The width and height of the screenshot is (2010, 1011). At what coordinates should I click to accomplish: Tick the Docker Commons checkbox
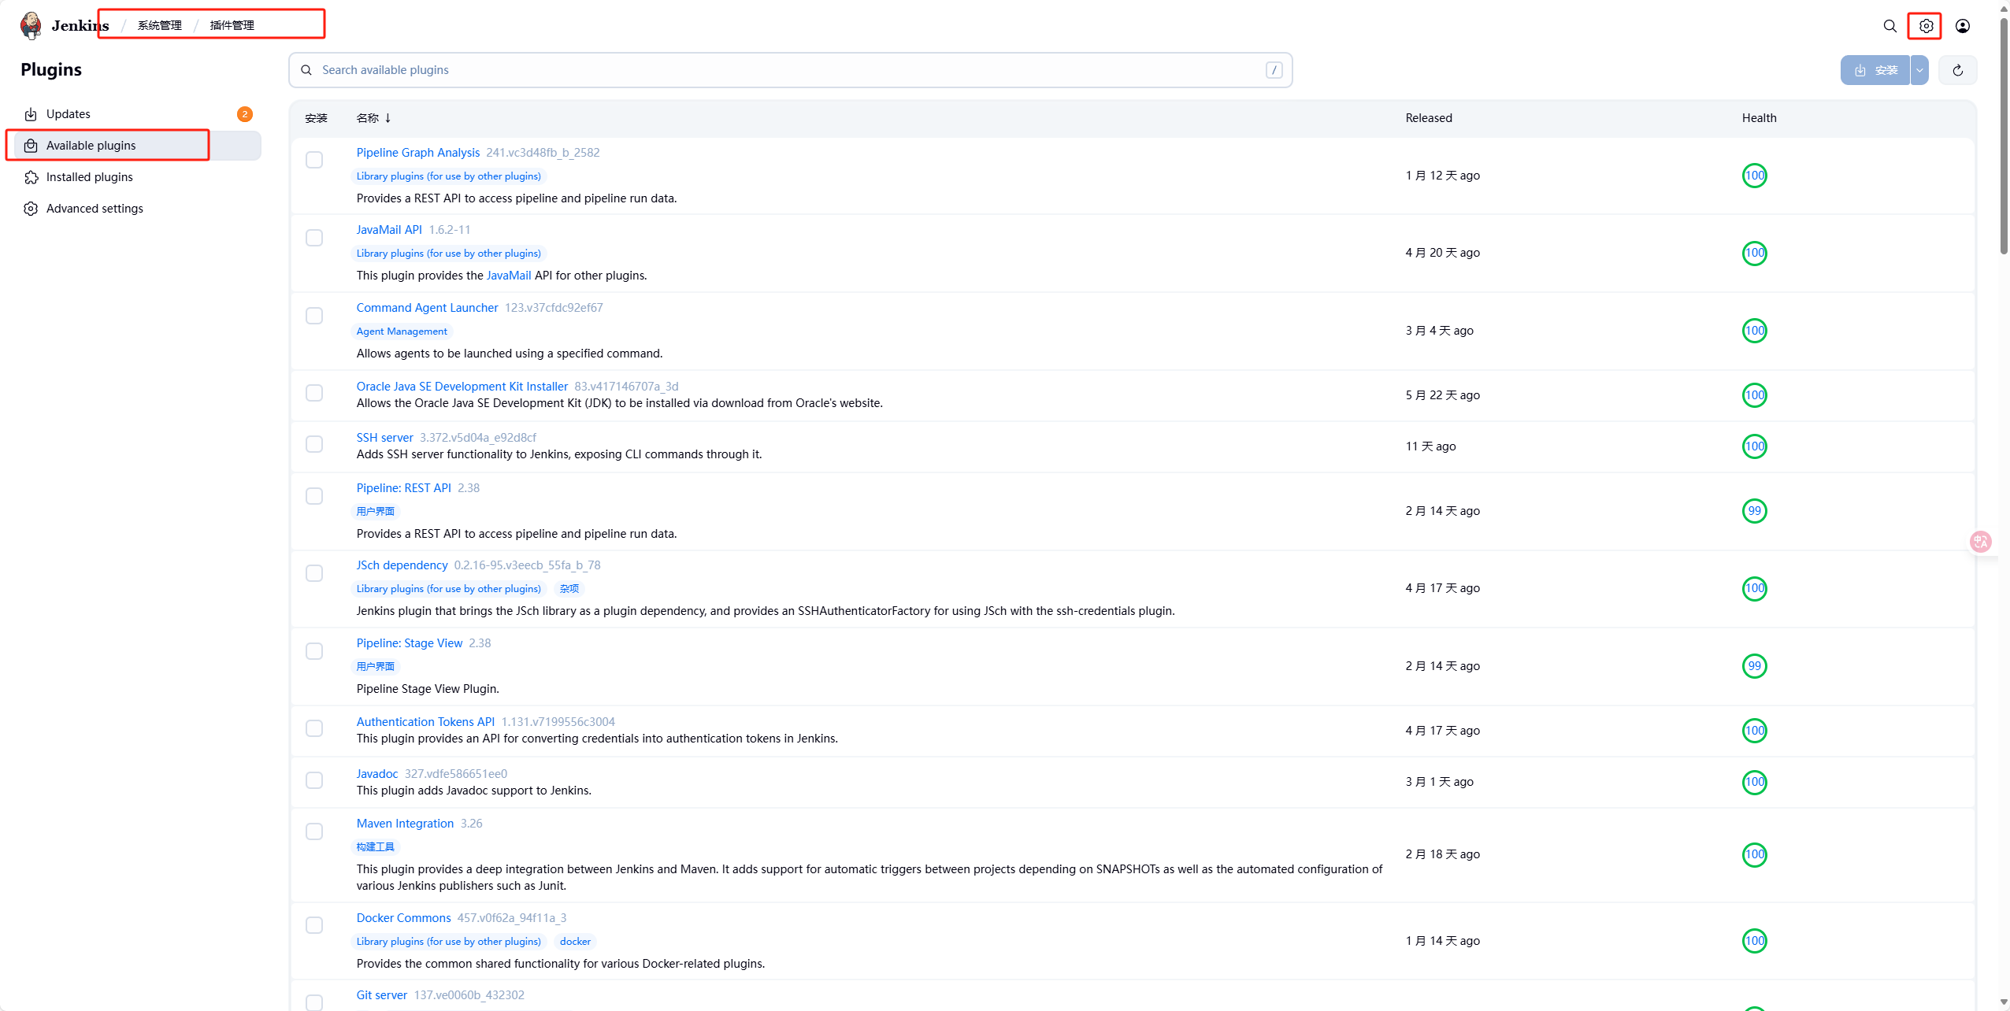point(314,925)
